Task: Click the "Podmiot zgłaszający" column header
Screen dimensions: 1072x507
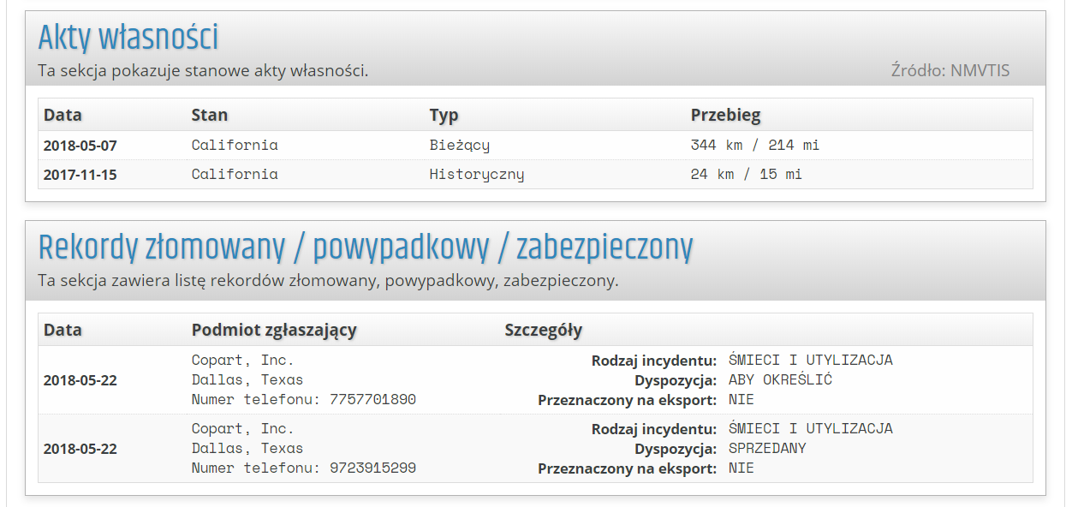Action: pyautogui.click(x=274, y=330)
